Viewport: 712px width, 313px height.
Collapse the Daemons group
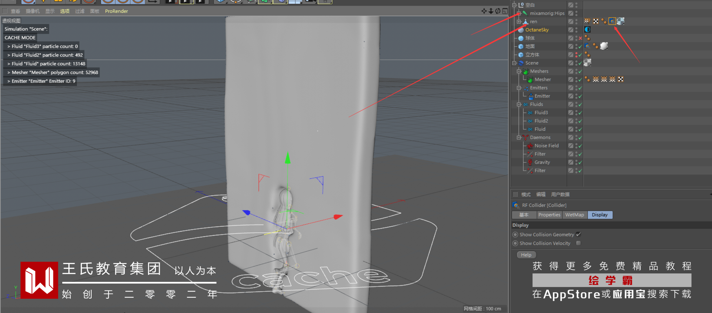[519, 137]
